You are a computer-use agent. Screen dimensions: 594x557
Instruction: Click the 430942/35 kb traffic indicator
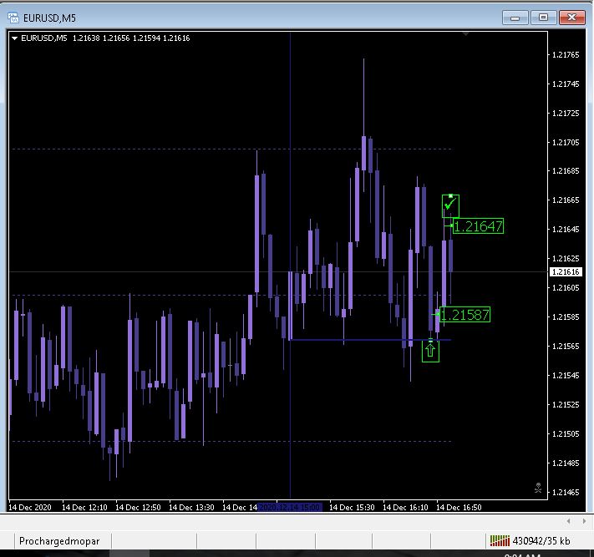(x=541, y=541)
